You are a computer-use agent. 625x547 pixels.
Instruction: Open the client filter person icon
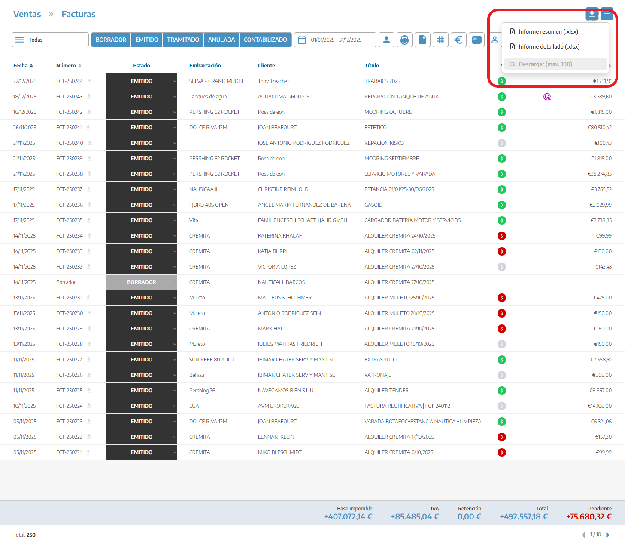pyautogui.click(x=387, y=40)
